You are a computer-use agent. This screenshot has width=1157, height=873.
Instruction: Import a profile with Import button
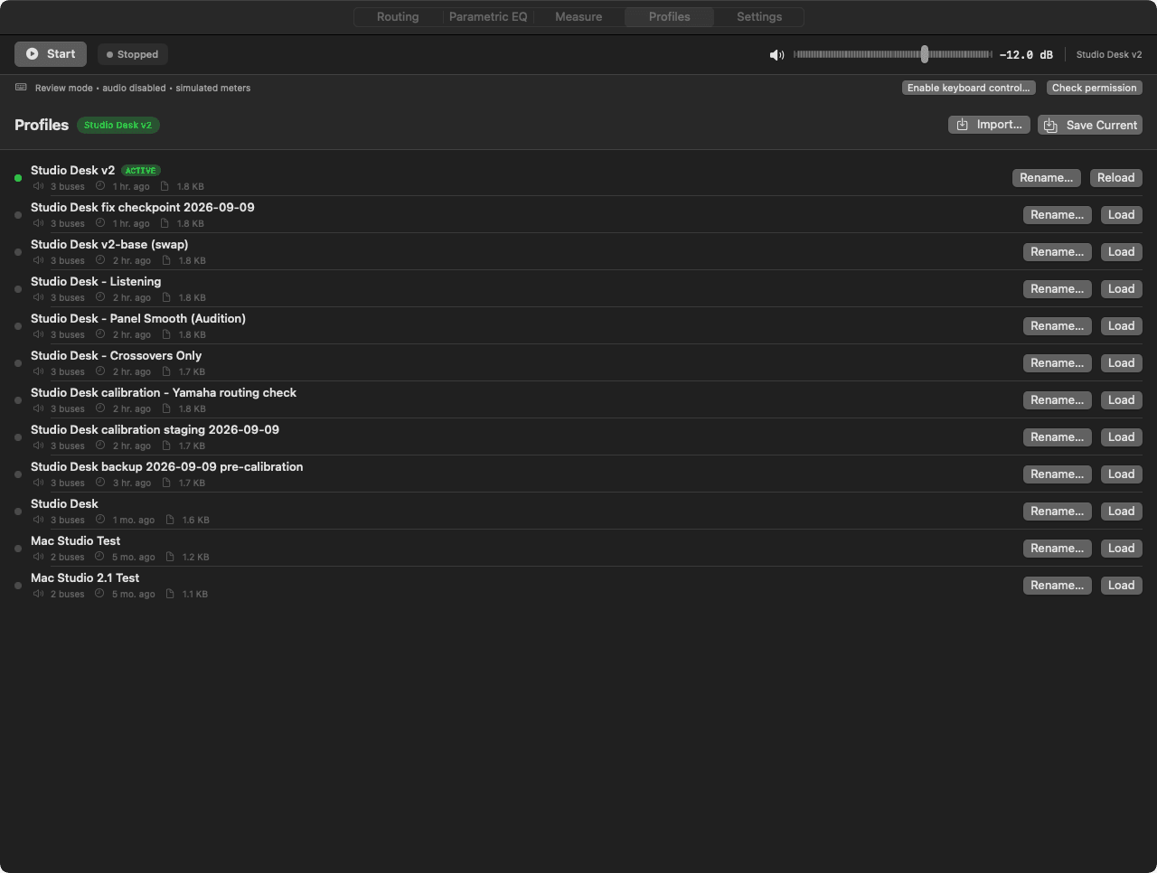coord(990,125)
